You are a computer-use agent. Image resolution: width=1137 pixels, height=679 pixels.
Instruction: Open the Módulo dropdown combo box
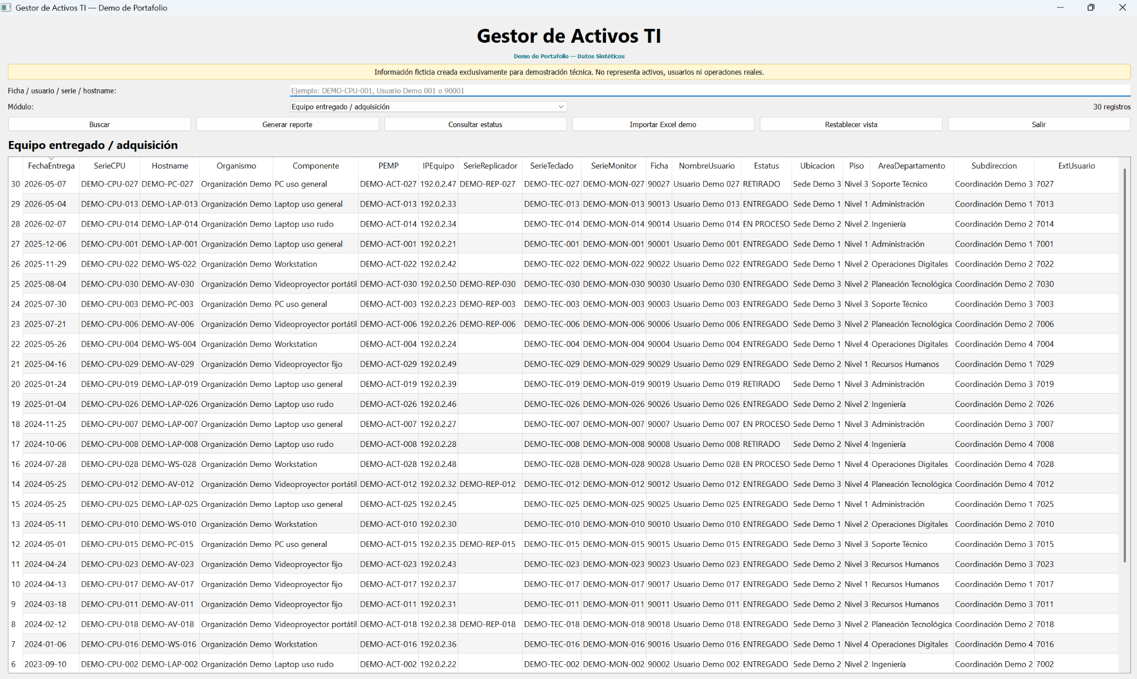click(x=428, y=107)
